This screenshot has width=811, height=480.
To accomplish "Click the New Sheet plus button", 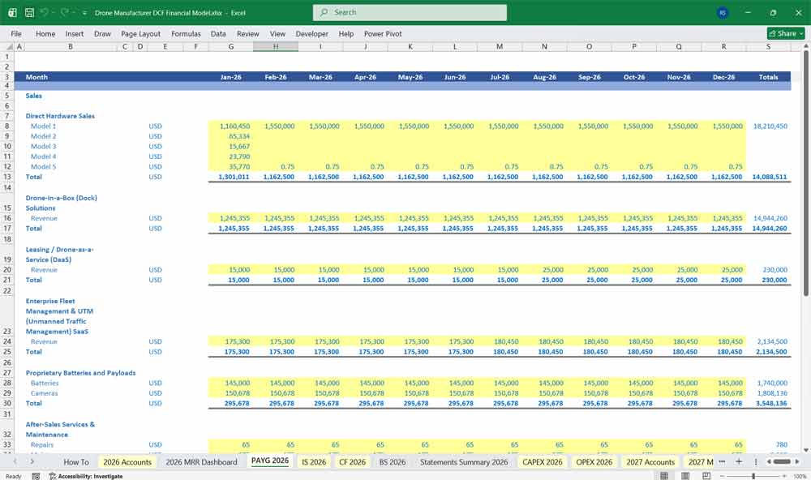I will (738, 461).
